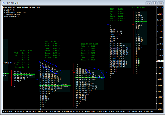Screen dimensions: 165x115
Task: Click the 'ProfileTf : D' label
Action: click(9, 10)
